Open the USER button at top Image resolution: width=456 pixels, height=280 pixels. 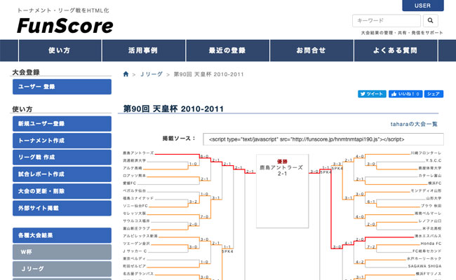pyautogui.click(x=422, y=6)
